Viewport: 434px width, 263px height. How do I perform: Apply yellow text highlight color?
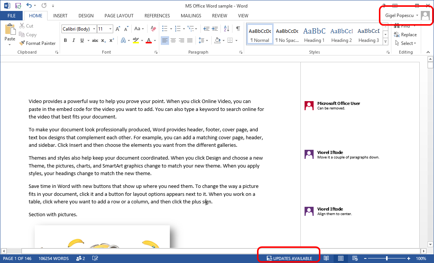[135, 40]
